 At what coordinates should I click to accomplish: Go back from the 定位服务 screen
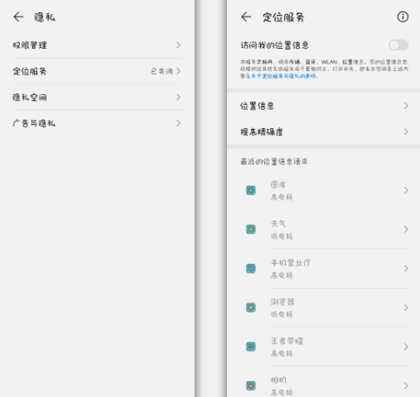(x=246, y=17)
